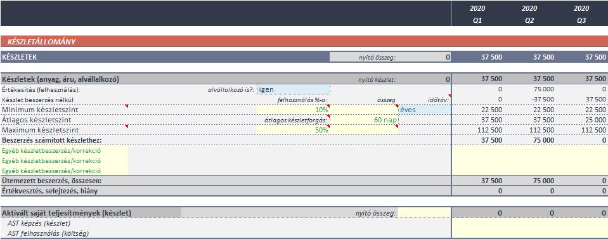Screen dimensions: 608x239
Task: Select the 2020 Q2 column header
Action: 529,15
